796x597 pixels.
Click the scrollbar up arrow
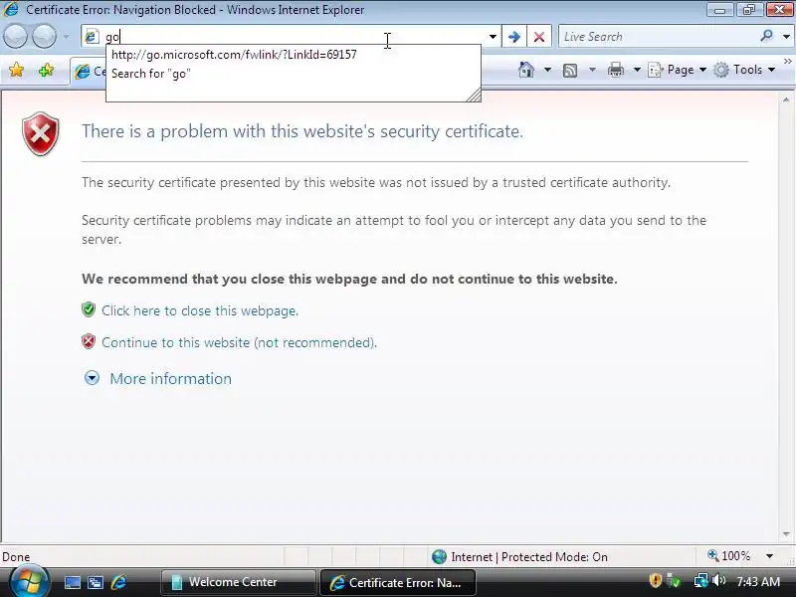click(786, 100)
